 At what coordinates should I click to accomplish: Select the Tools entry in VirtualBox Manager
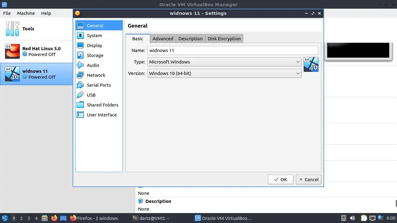[36, 29]
